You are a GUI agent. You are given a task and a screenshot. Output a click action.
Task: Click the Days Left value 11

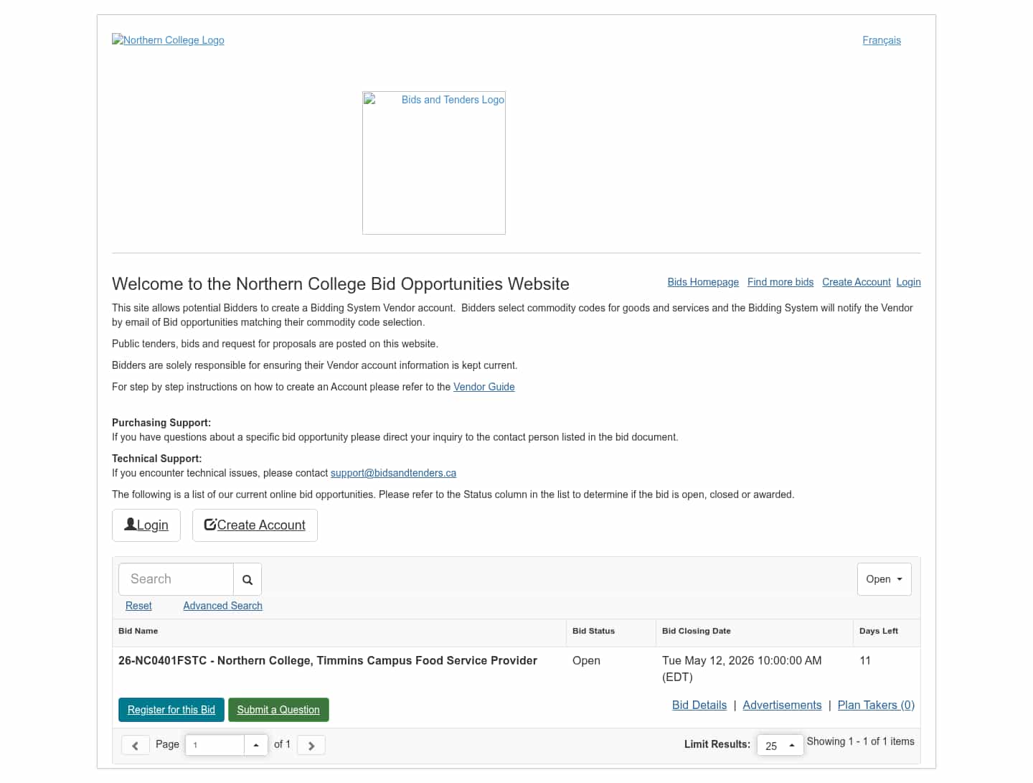tap(865, 660)
